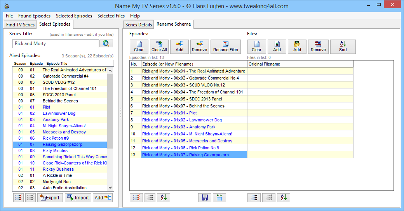Image resolution: width=404 pixels, height=211 pixels.
Task: Select all aired episodes with colored-list icon
Action: tap(18, 198)
